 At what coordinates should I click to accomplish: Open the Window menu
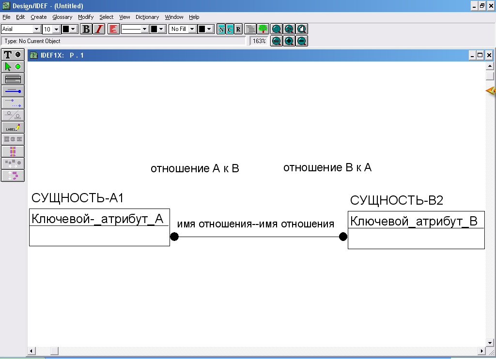174,17
